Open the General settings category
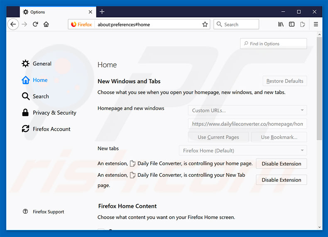 pos(37,64)
